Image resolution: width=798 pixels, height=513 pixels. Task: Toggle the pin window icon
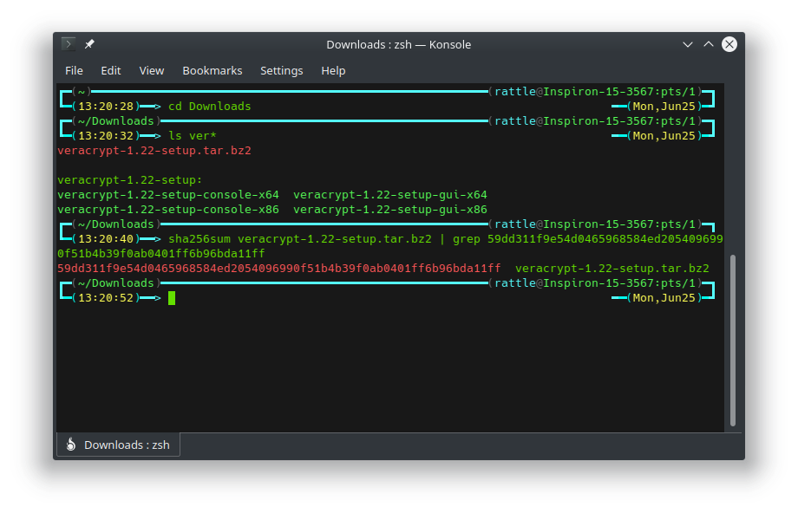click(x=89, y=44)
